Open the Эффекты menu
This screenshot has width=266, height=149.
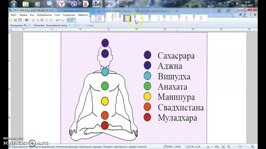pos(82,15)
